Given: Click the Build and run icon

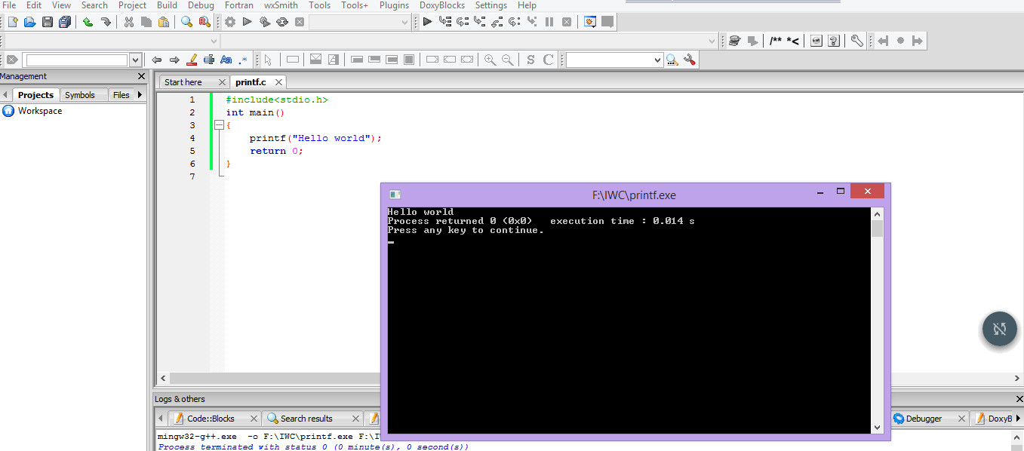Looking at the screenshot, I should (x=265, y=22).
